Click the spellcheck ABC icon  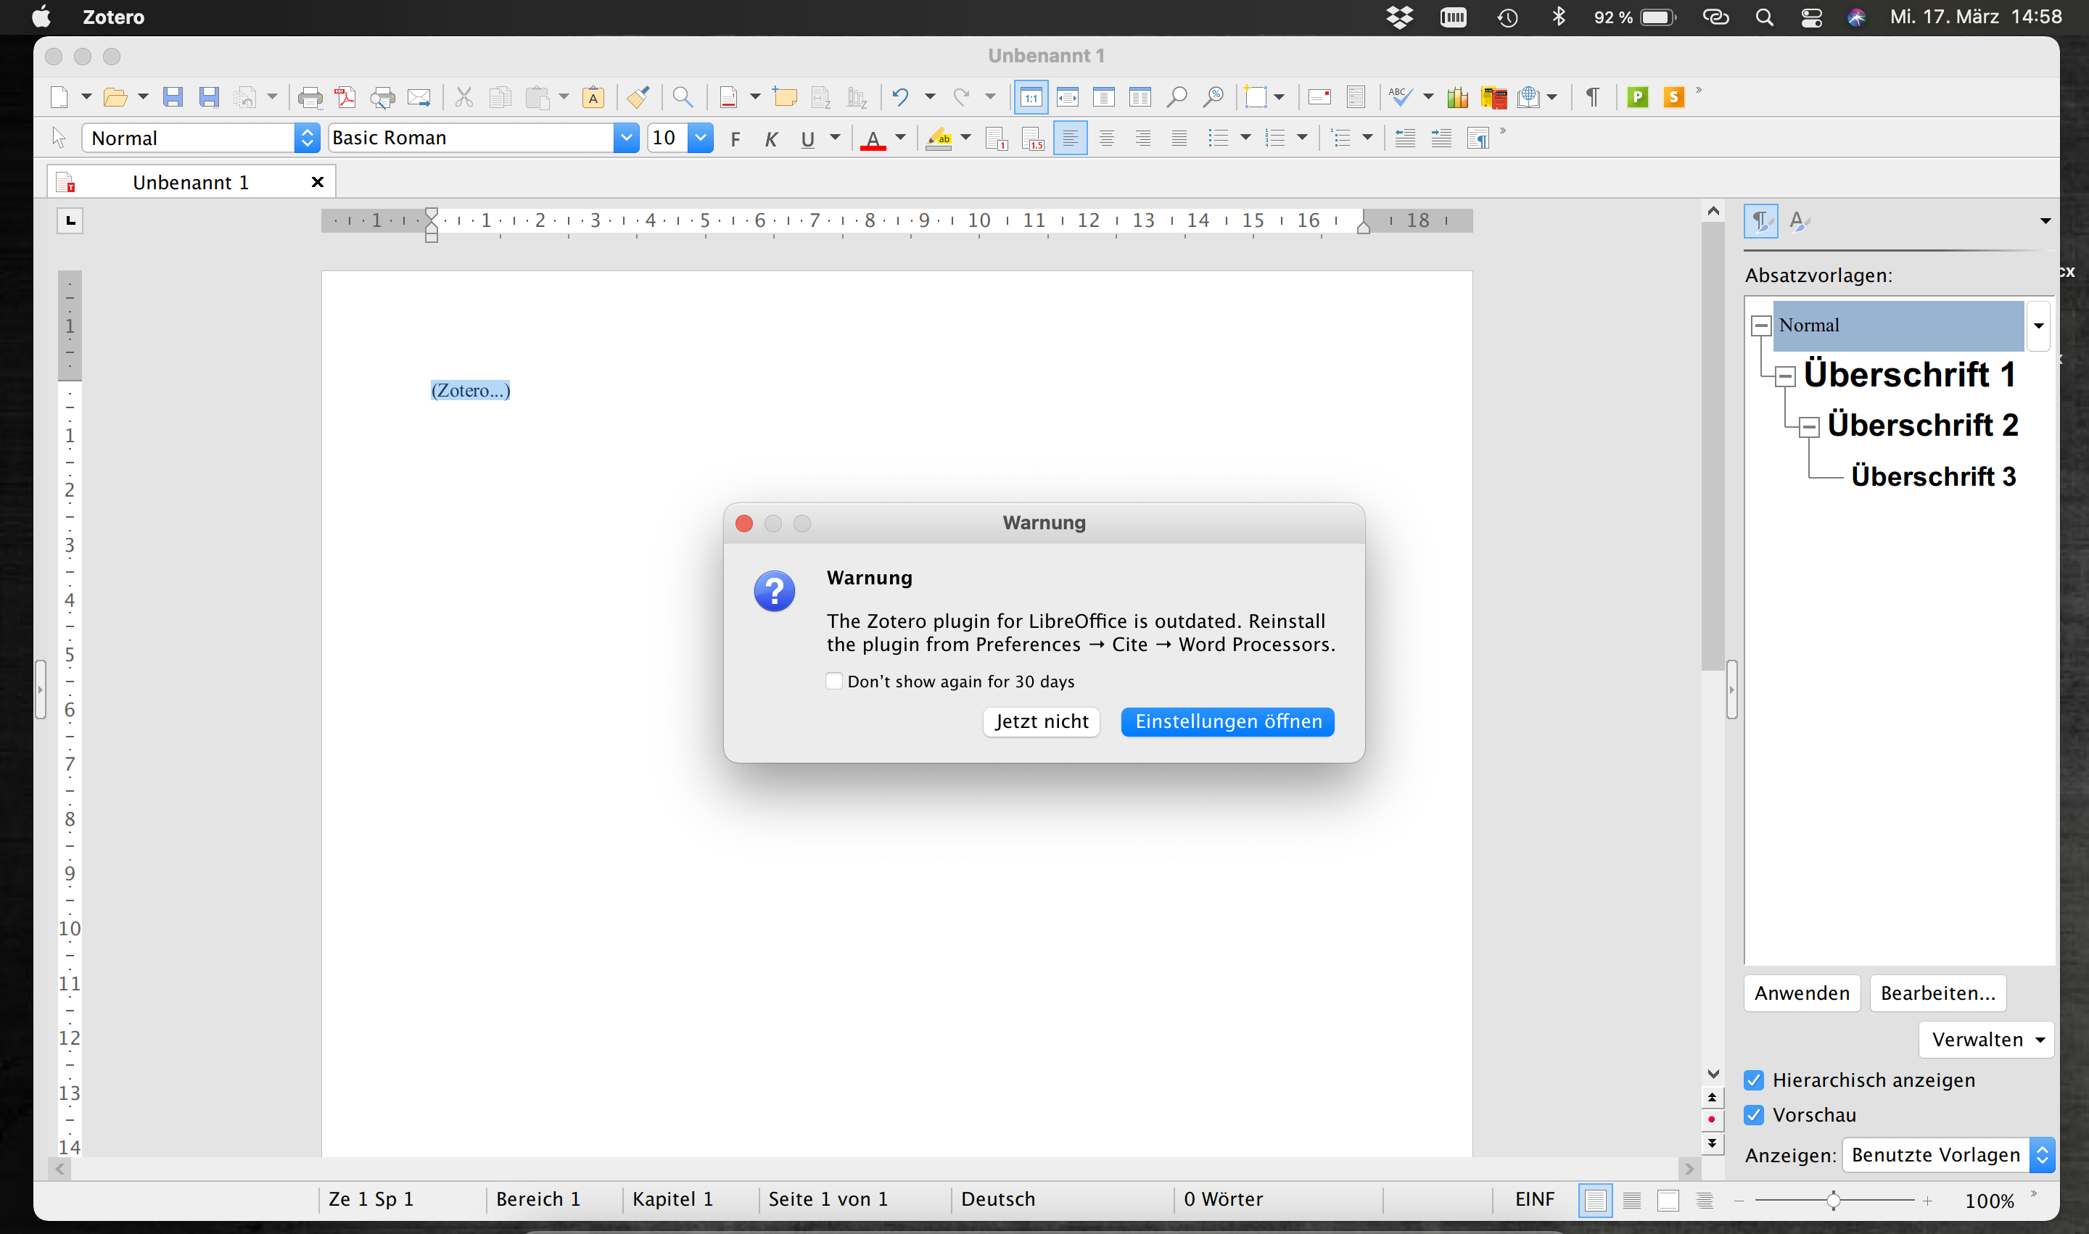click(1400, 97)
